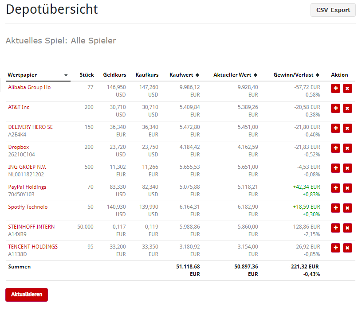
Task: Select Tencent WKN A1138D
Action: [17, 254]
